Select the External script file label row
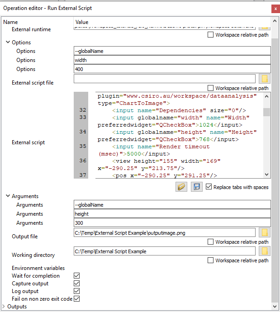The width and height of the screenshot is (280, 312). pos(33,83)
